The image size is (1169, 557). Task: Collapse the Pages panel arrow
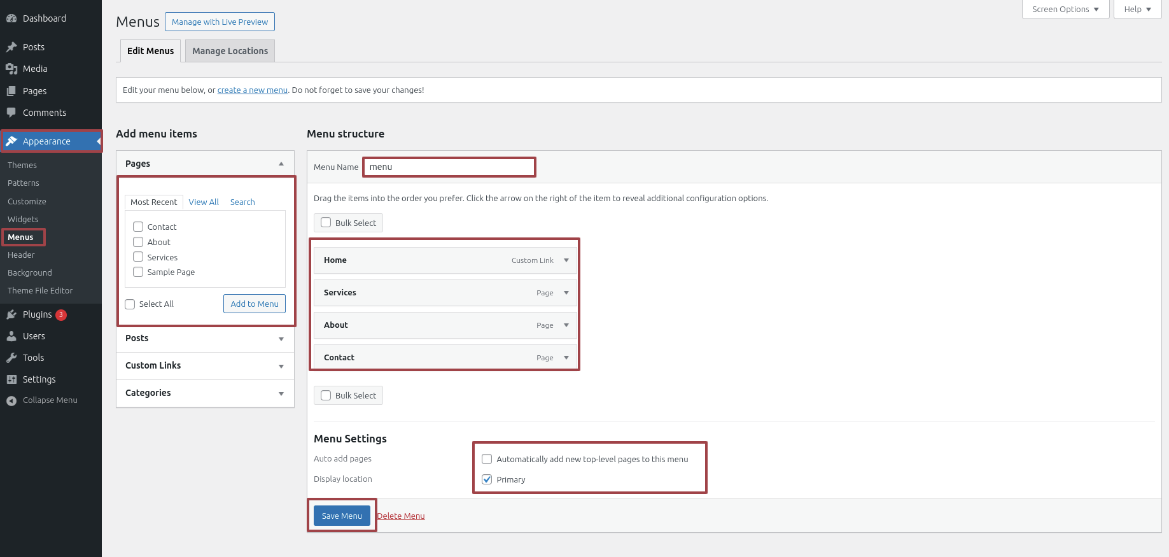point(281,164)
